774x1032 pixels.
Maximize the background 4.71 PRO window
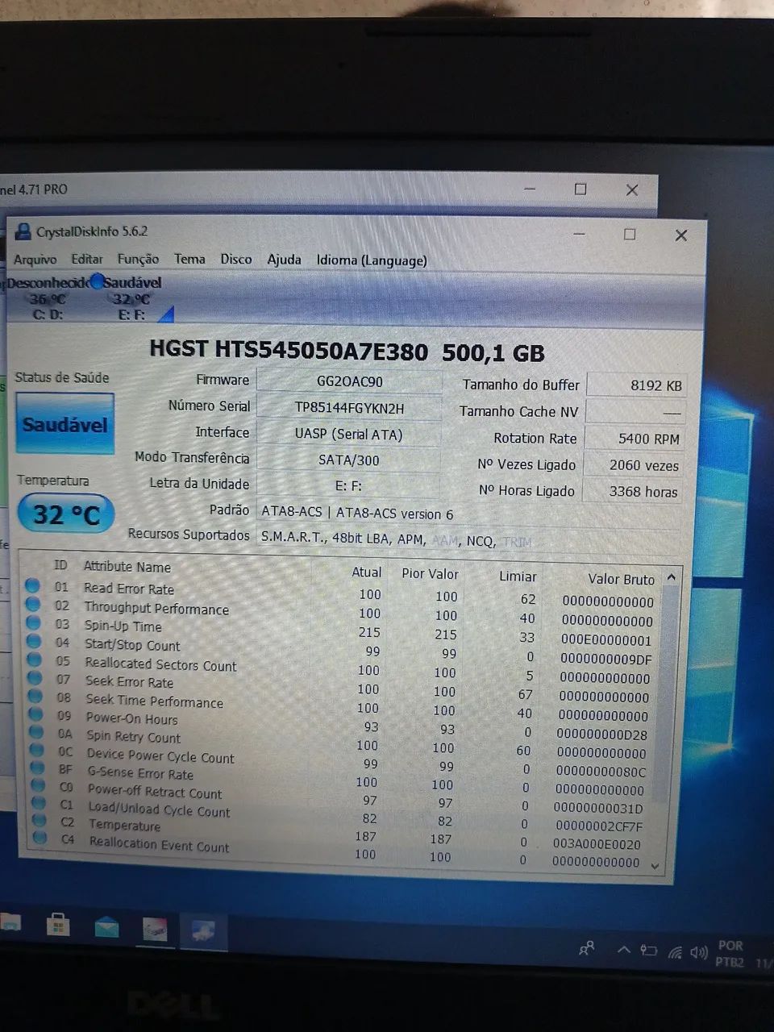point(580,189)
